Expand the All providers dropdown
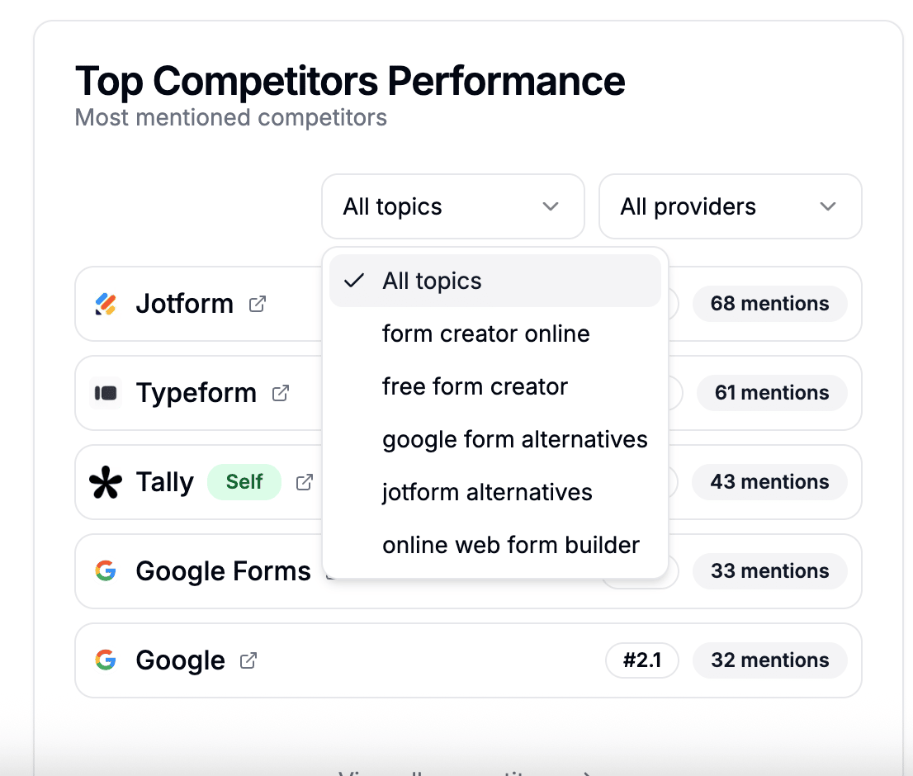 (730, 206)
